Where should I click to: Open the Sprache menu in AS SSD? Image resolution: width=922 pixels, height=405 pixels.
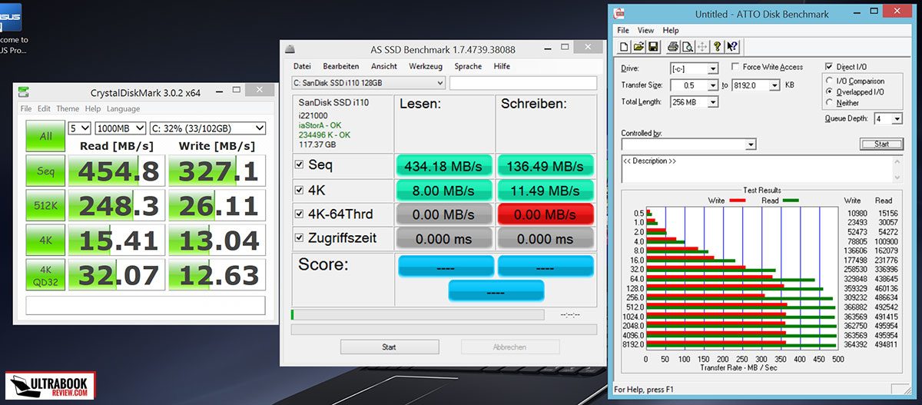pyautogui.click(x=468, y=66)
